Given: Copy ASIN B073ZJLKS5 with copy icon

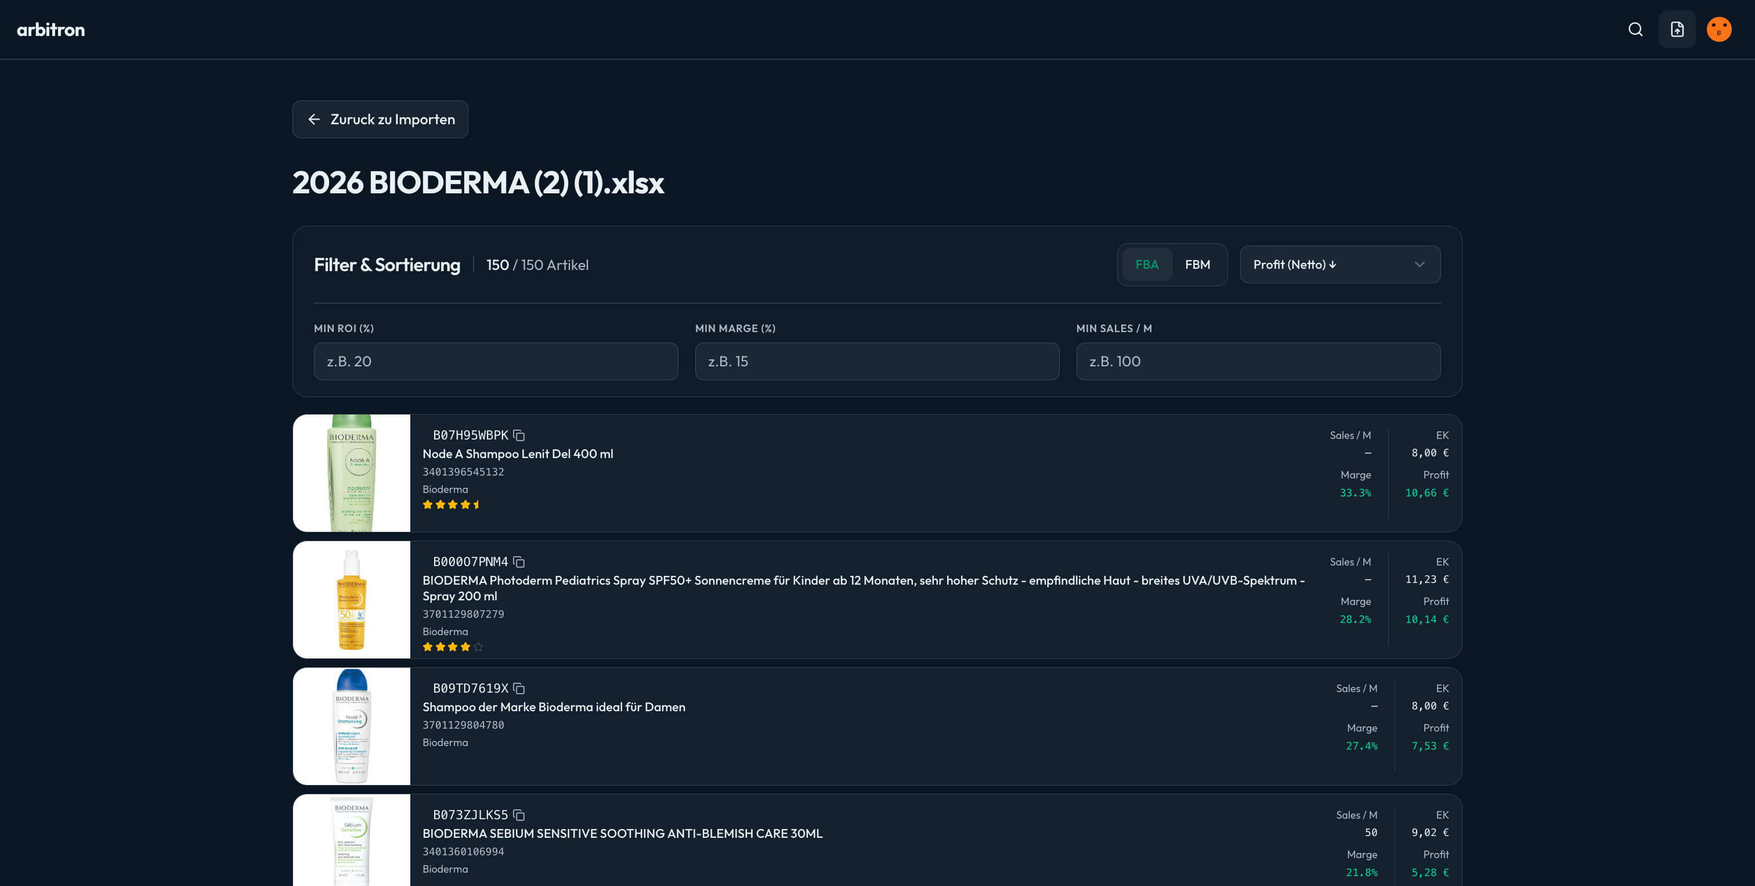Looking at the screenshot, I should (518, 815).
